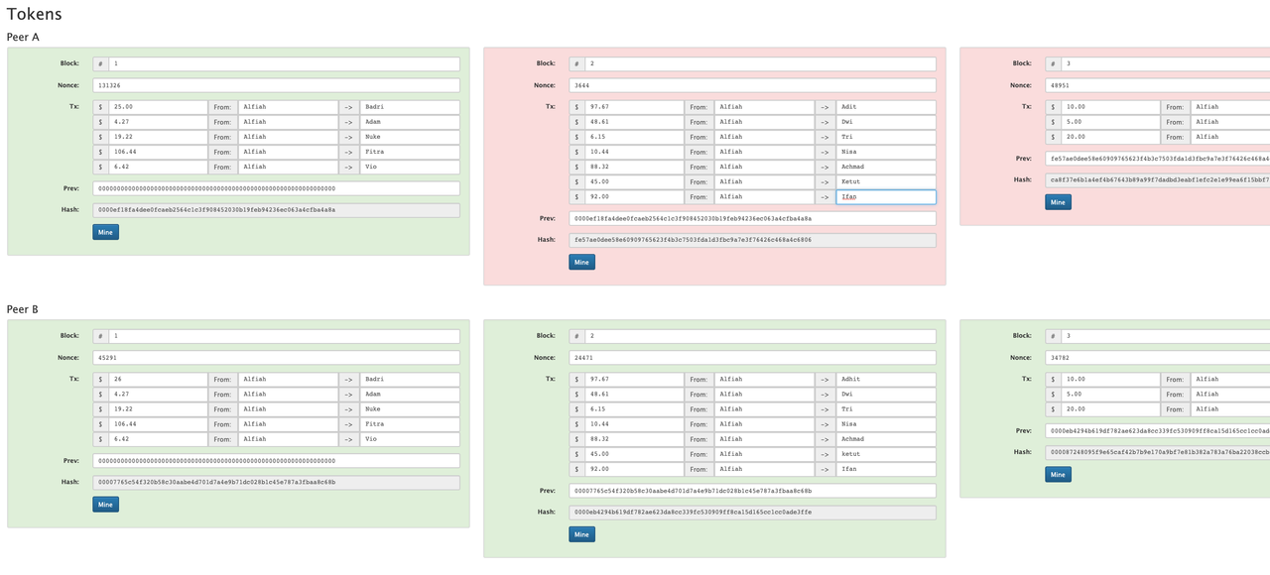Image resolution: width=1270 pixels, height=575 pixels.
Task: Click the recipient field Badri in Peer A block 1
Action: coord(410,107)
